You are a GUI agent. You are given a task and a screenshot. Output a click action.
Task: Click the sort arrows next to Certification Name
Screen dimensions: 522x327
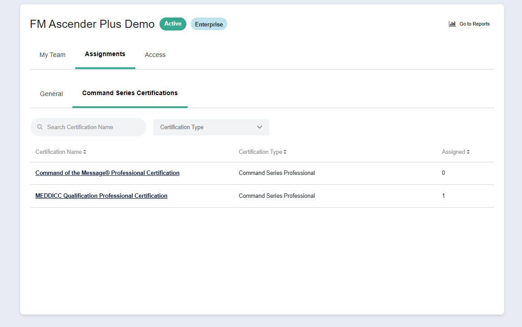tap(85, 152)
